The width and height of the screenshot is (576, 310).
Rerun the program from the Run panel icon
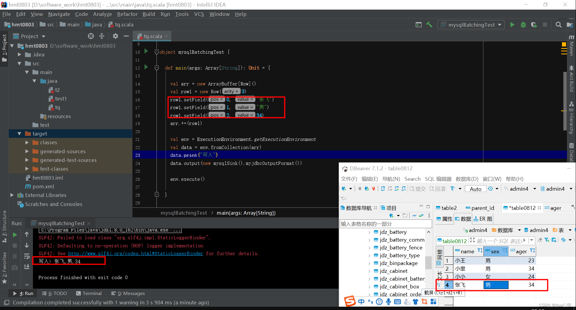[15, 235]
